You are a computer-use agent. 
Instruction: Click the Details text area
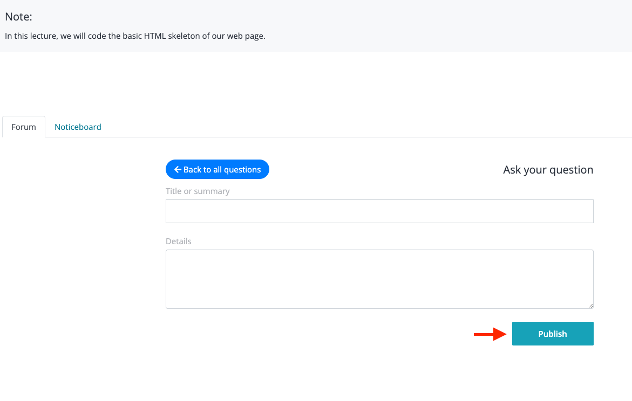click(x=379, y=278)
